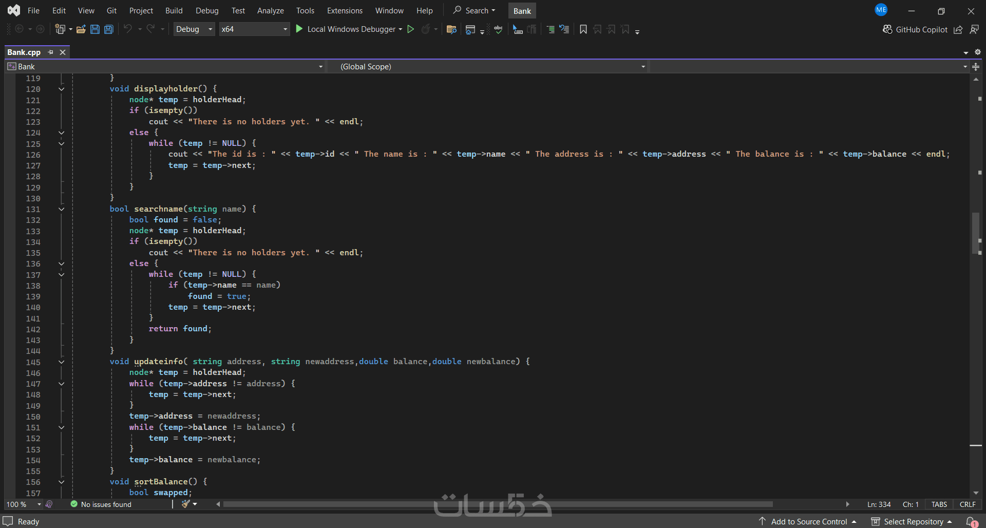Undo the last edit via toolbar icon
This screenshot has height=528, width=986.
128,29
